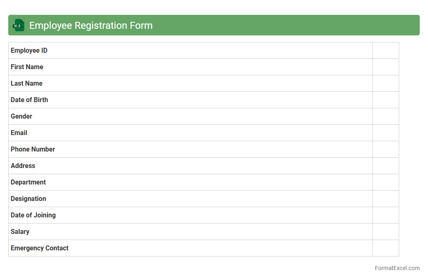The image size is (428, 280).
Task: Select the empty Designation value cell
Action: coord(386,199)
